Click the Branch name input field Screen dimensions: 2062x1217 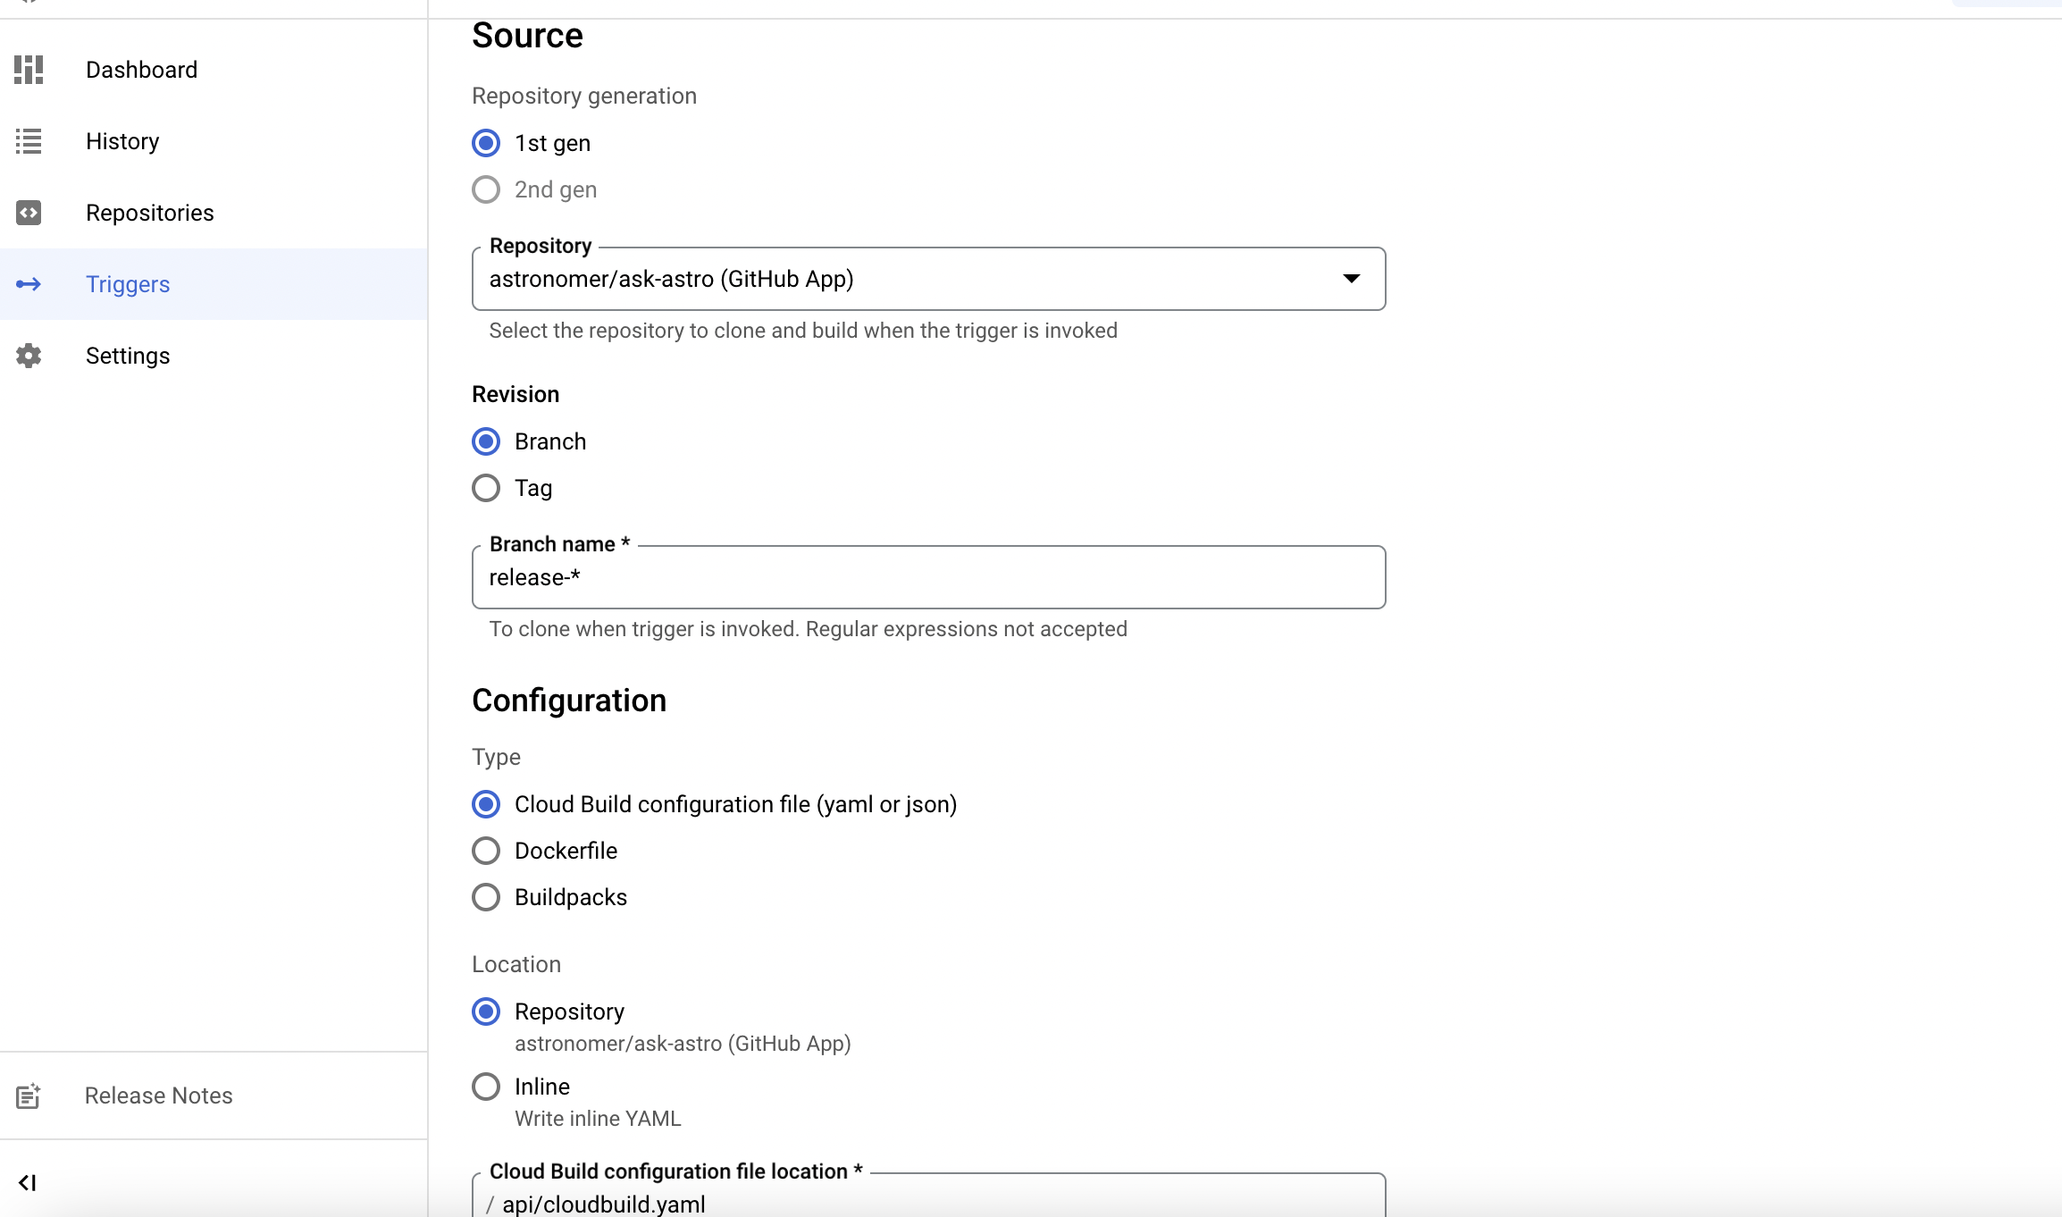928,576
